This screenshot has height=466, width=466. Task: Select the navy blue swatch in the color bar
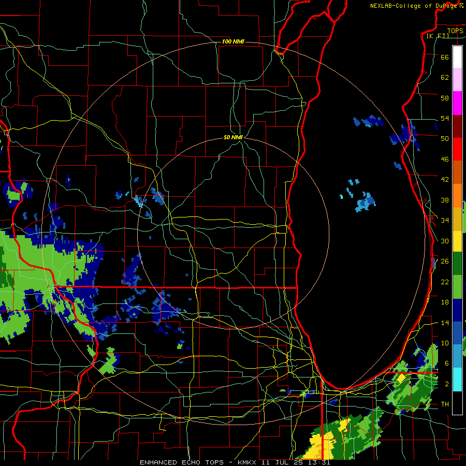(457, 310)
